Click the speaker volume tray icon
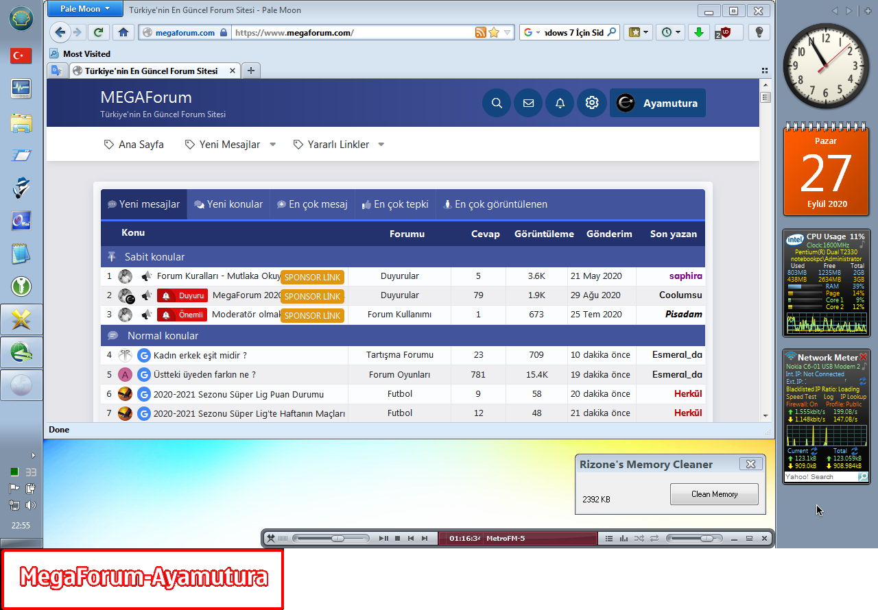This screenshot has width=878, height=610. pyautogui.click(x=31, y=506)
